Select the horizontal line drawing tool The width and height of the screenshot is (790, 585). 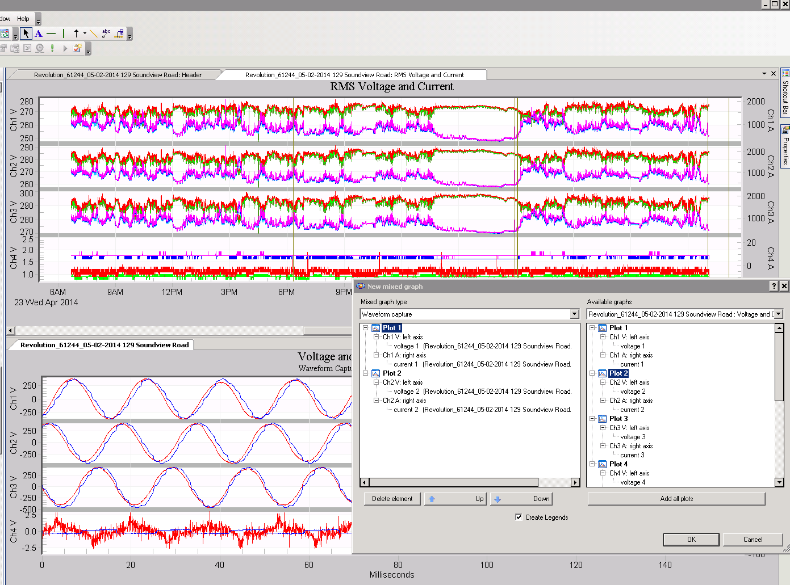pos(51,33)
